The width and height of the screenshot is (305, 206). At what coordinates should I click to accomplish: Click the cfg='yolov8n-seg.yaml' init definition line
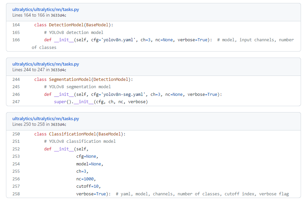pos(133,95)
